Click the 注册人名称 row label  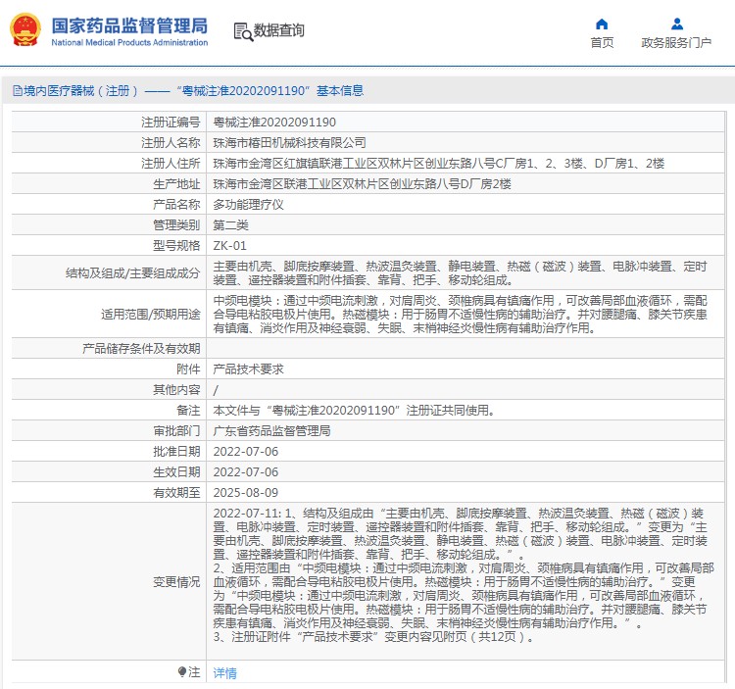(x=171, y=143)
